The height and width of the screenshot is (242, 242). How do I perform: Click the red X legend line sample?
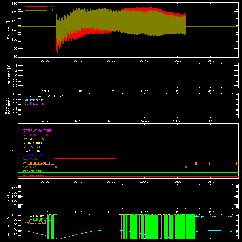[36, 6]
